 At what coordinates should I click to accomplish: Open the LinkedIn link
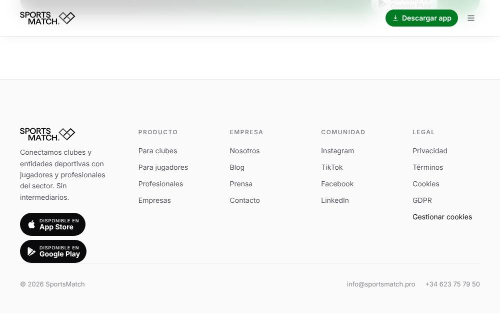[335, 201]
